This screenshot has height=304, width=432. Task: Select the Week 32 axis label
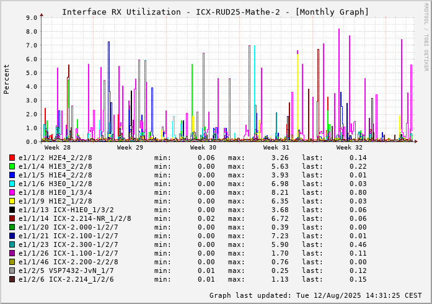(350, 148)
